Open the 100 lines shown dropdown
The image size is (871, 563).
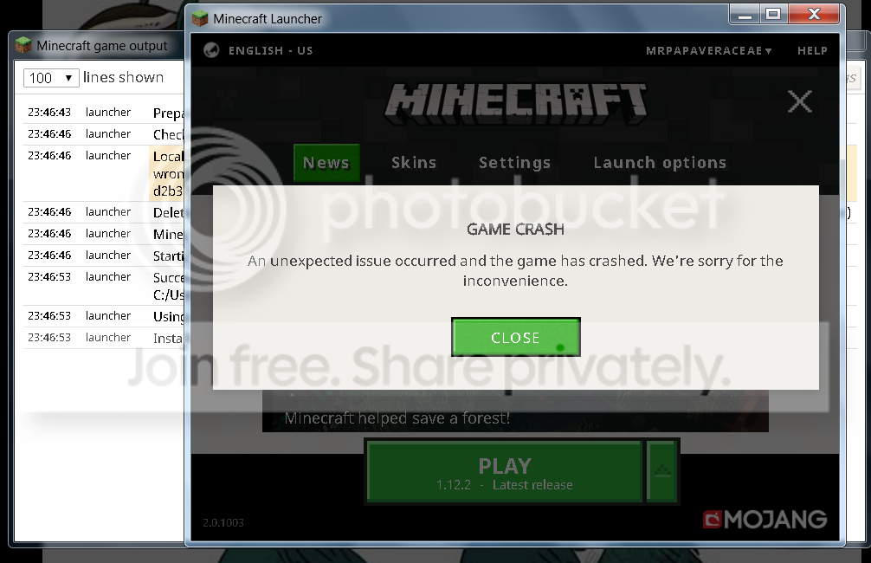click(51, 78)
